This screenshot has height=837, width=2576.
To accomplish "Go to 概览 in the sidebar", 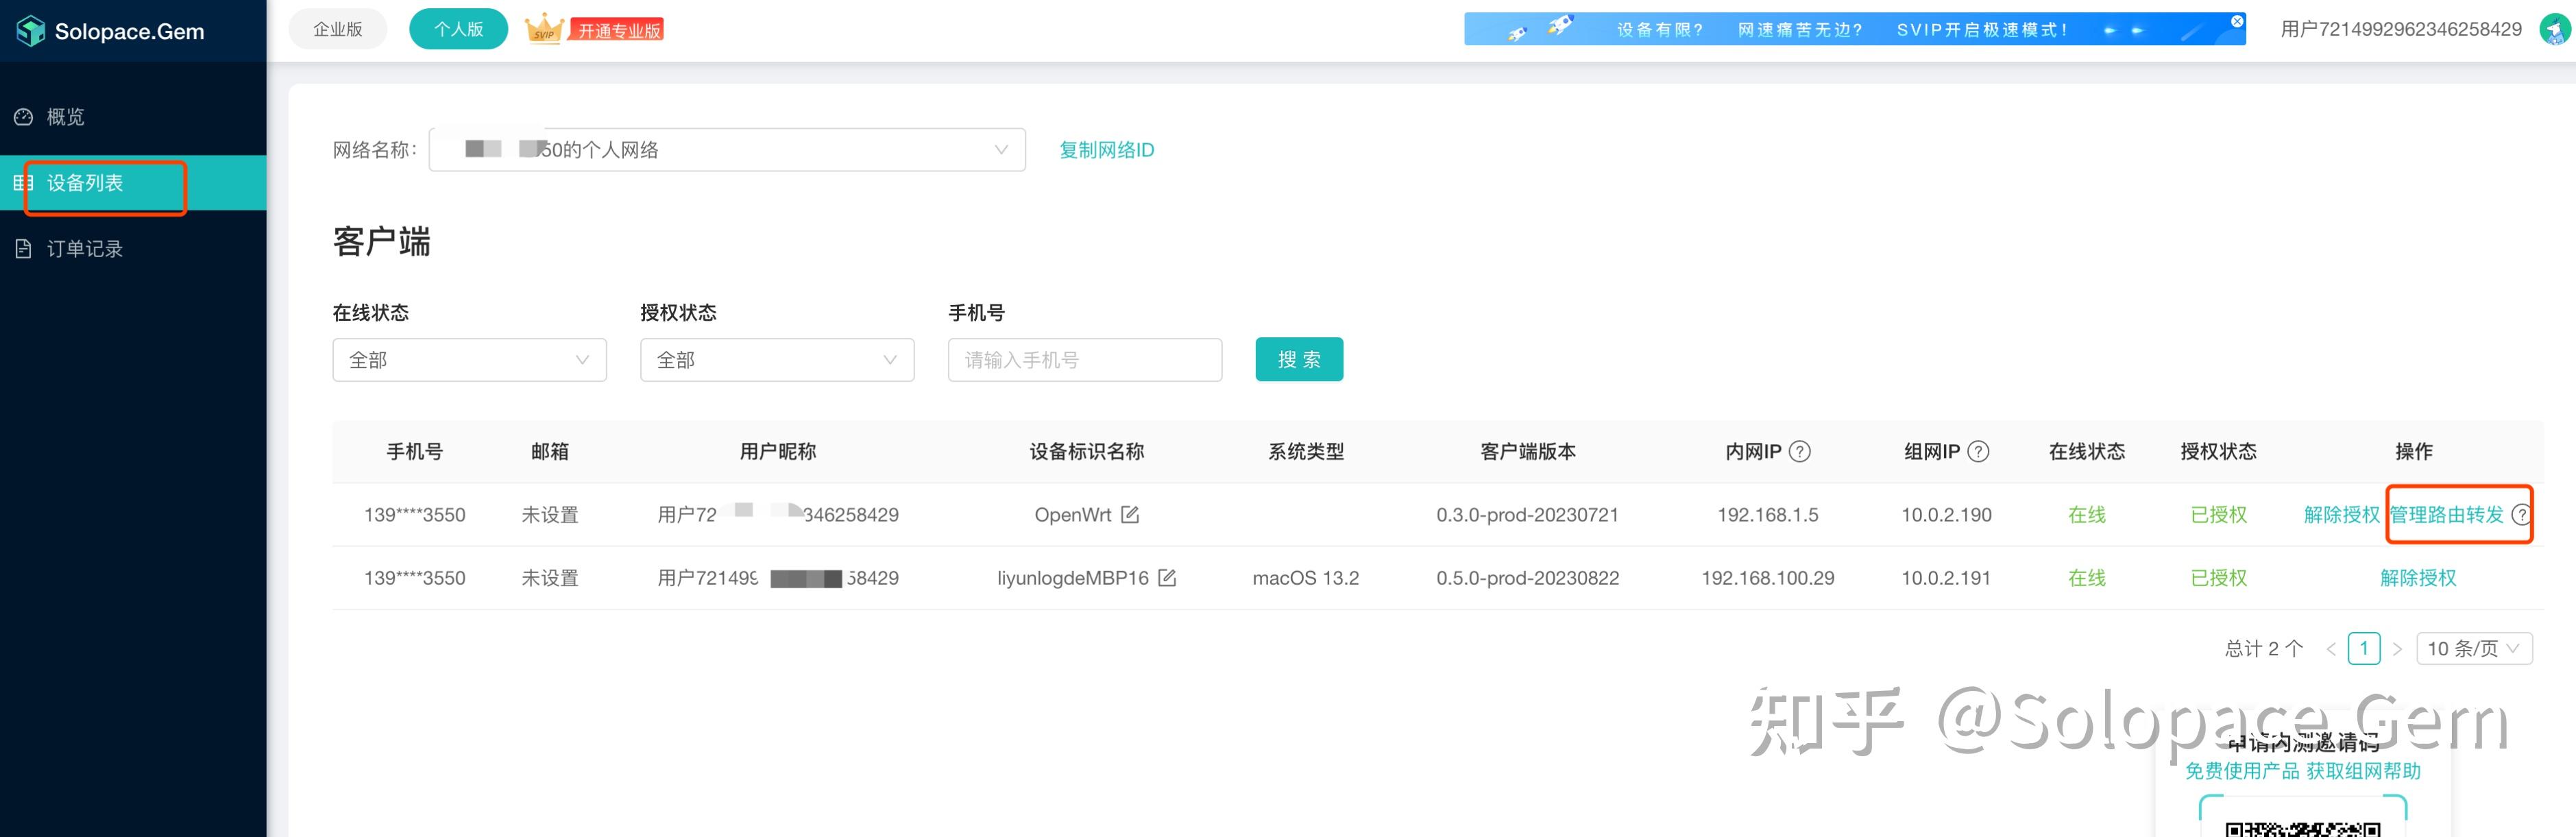I will pos(66,117).
